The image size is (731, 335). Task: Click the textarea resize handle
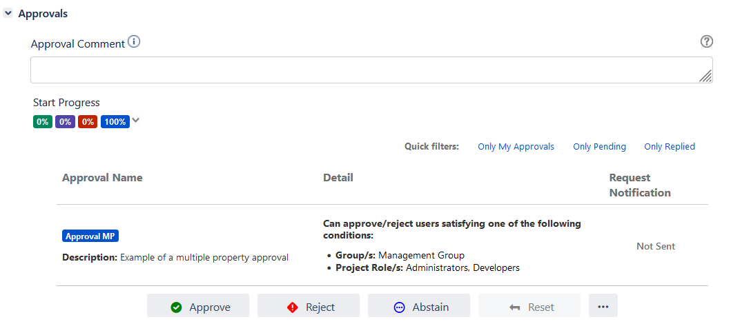click(705, 76)
